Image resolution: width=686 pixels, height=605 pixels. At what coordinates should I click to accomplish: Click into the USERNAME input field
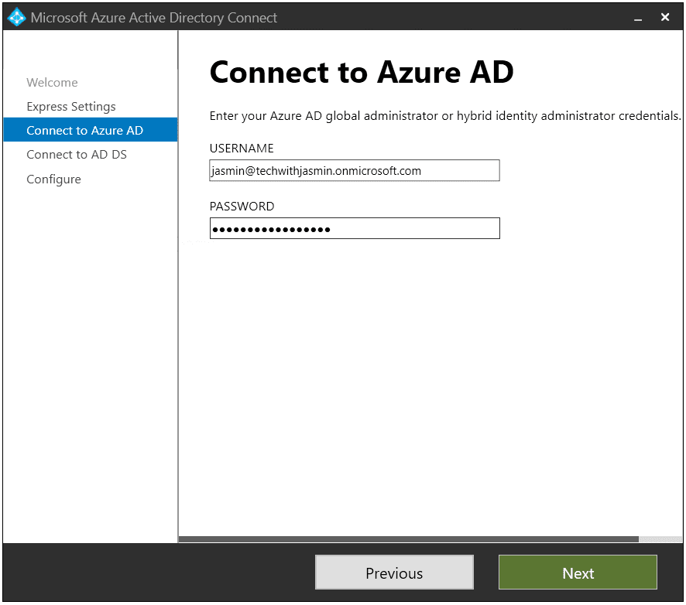(355, 170)
